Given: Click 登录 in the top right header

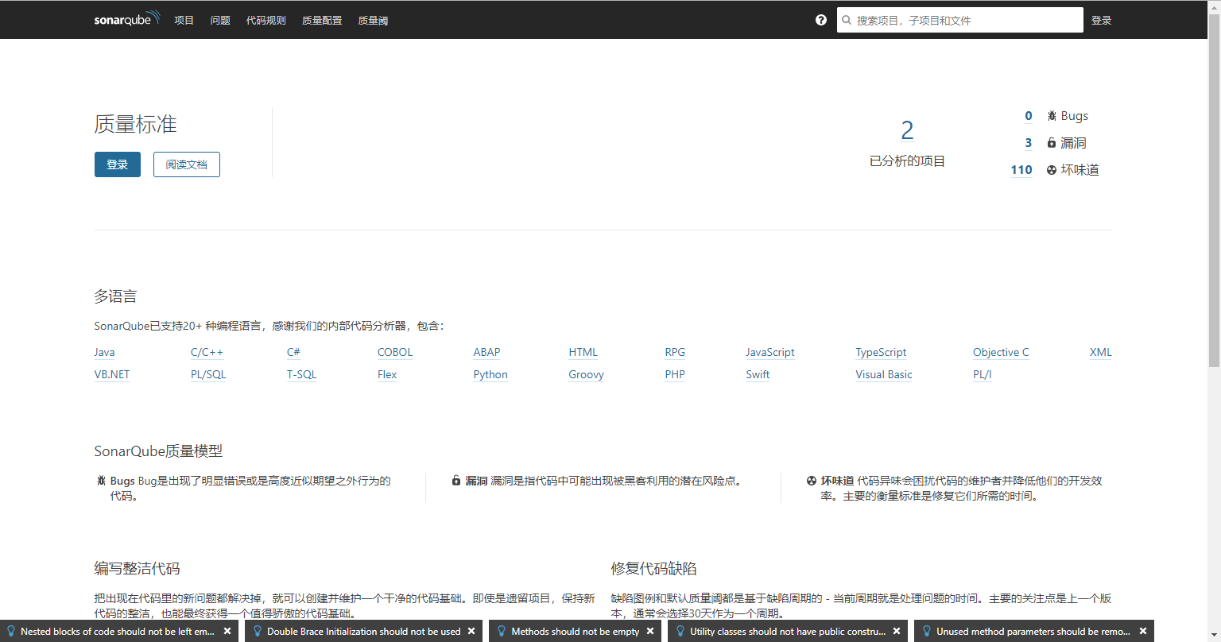Looking at the screenshot, I should click(1101, 20).
